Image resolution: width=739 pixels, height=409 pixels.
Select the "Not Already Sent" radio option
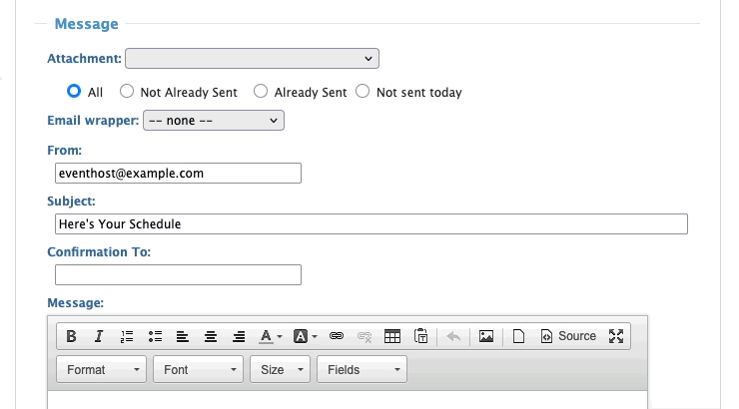click(x=127, y=92)
